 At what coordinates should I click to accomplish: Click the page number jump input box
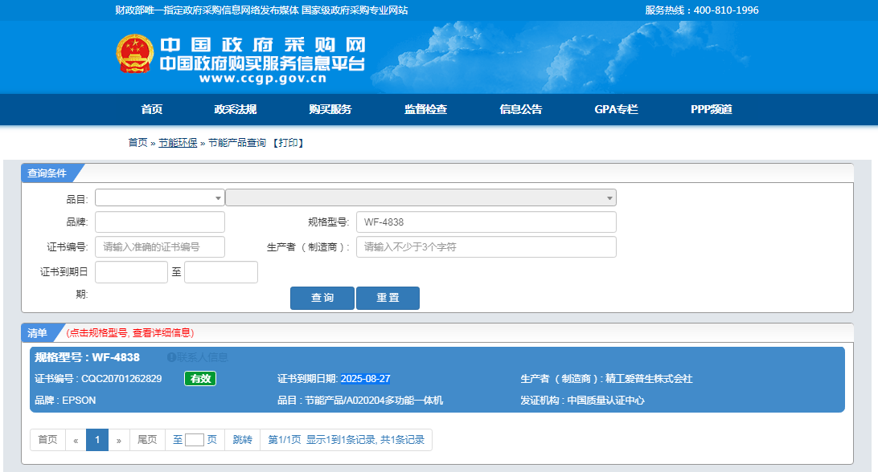[x=195, y=440]
